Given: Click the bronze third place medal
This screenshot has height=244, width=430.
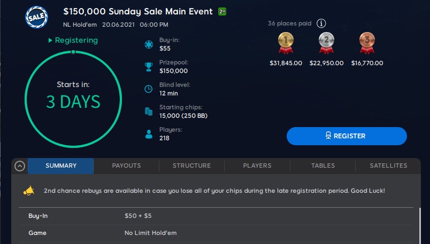Looking at the screenshot, I should [367, 42].
